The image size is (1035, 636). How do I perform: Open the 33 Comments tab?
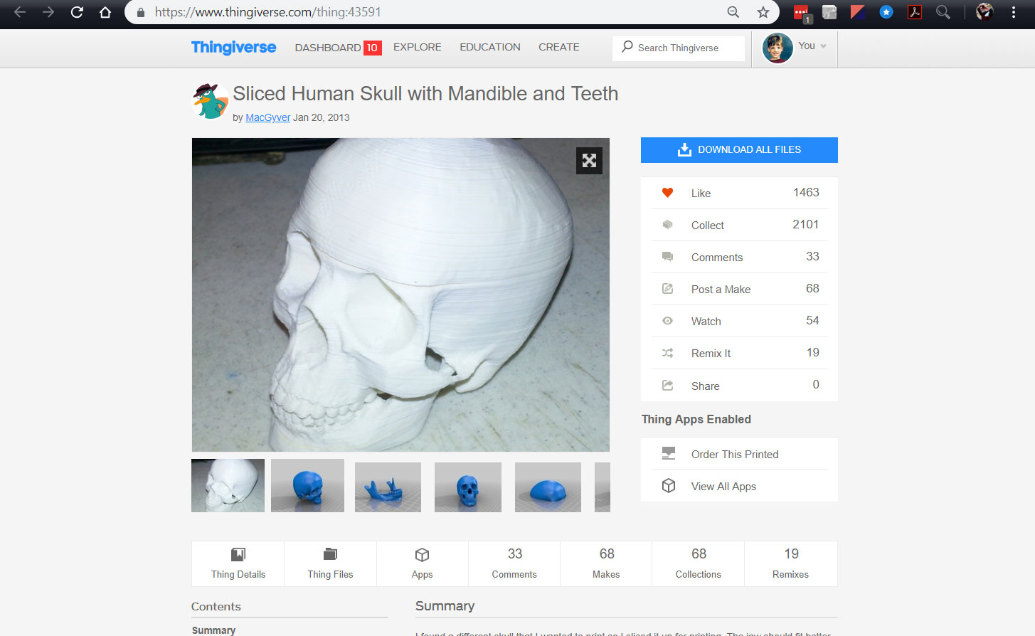coord(514,563)
